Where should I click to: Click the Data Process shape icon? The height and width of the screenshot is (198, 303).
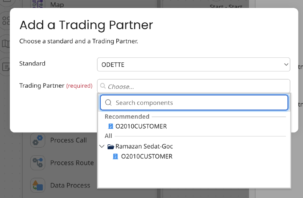click(37, 185)
